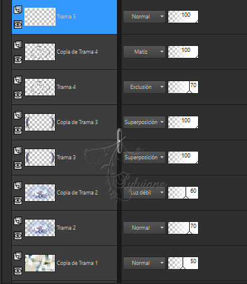Select the Copia de Trama 3 layer name
The width and height of the screenshot is (247, 284).
[77, 122]
